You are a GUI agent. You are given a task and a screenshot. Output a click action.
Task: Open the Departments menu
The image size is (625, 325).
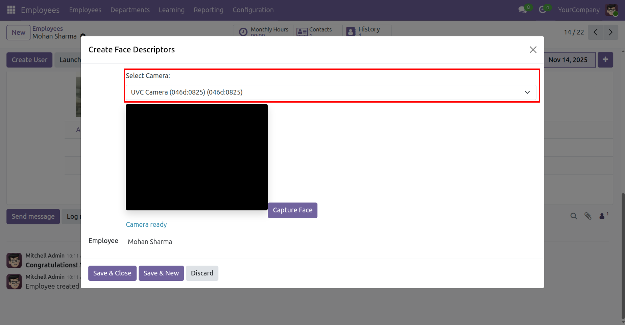point(130,10)
